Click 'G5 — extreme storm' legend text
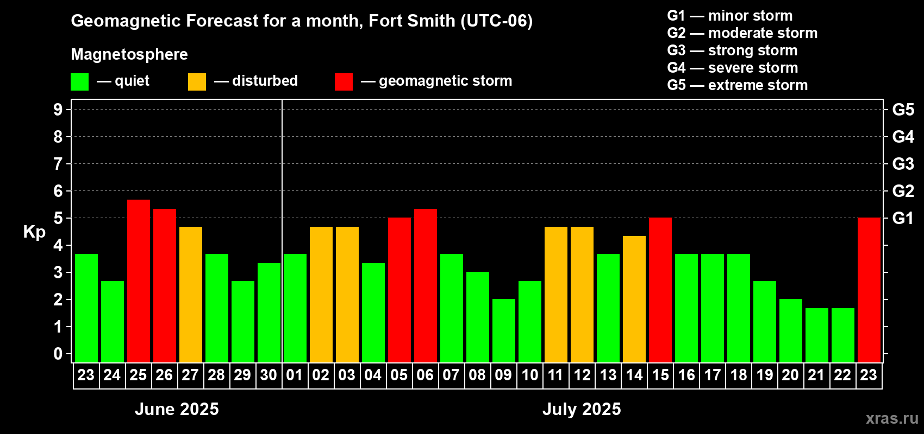 [738, 85]
